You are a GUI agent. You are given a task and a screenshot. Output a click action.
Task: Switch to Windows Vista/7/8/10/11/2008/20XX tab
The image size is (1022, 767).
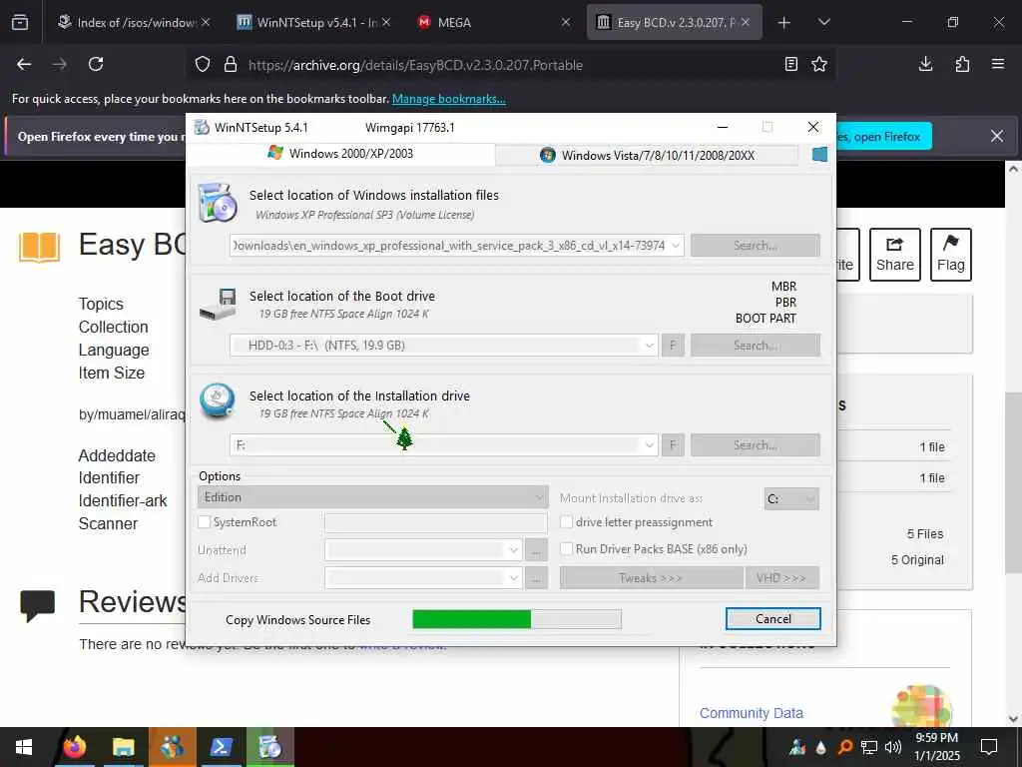pos(647,155)
